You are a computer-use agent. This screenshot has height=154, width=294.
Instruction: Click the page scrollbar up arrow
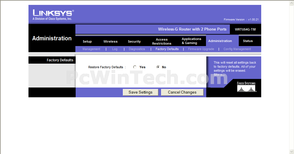292,3
